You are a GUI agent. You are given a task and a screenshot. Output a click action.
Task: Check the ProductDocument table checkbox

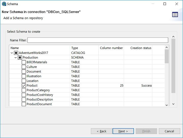24,104
